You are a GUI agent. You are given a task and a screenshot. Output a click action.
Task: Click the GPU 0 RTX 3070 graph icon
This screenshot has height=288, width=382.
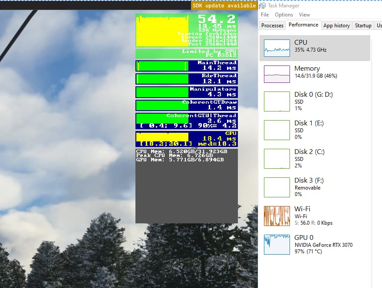277,244
